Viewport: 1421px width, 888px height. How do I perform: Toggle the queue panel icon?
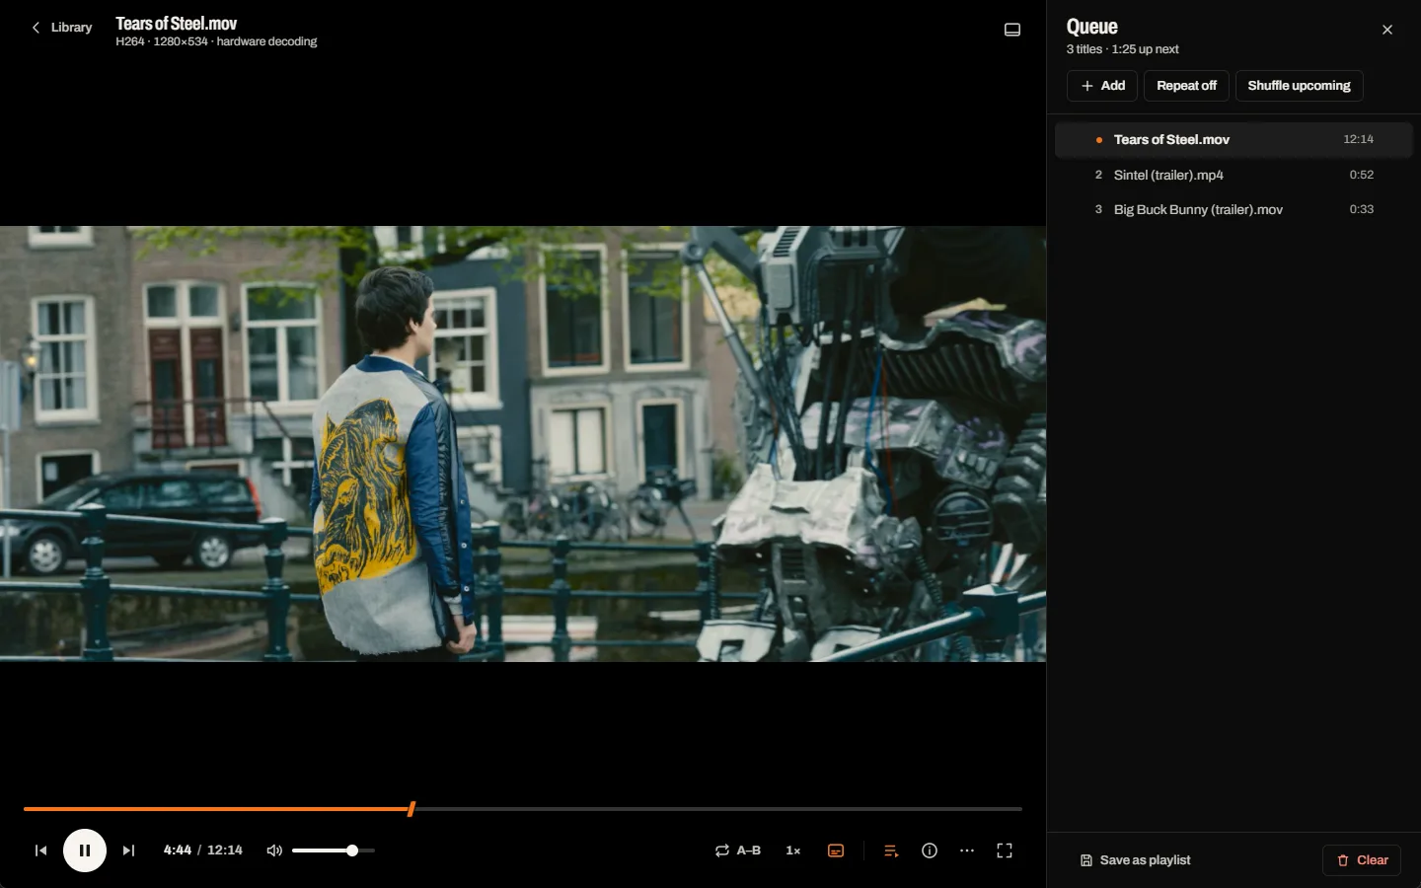coord(891,851)
